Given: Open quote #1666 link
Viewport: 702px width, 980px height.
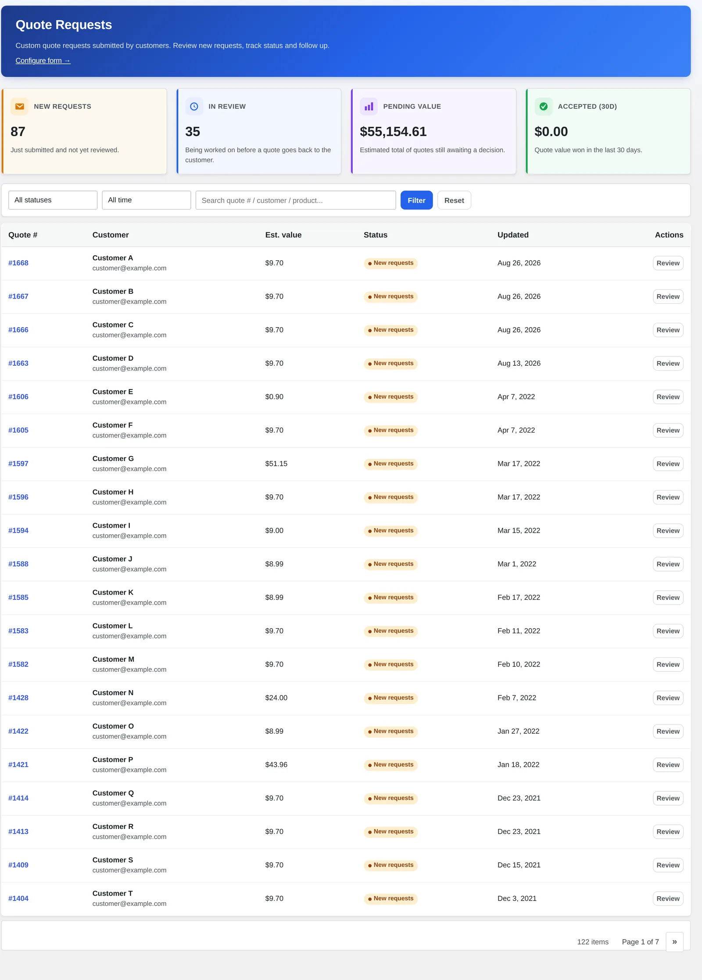Looking at the screenshot, I should coord(18,330).
